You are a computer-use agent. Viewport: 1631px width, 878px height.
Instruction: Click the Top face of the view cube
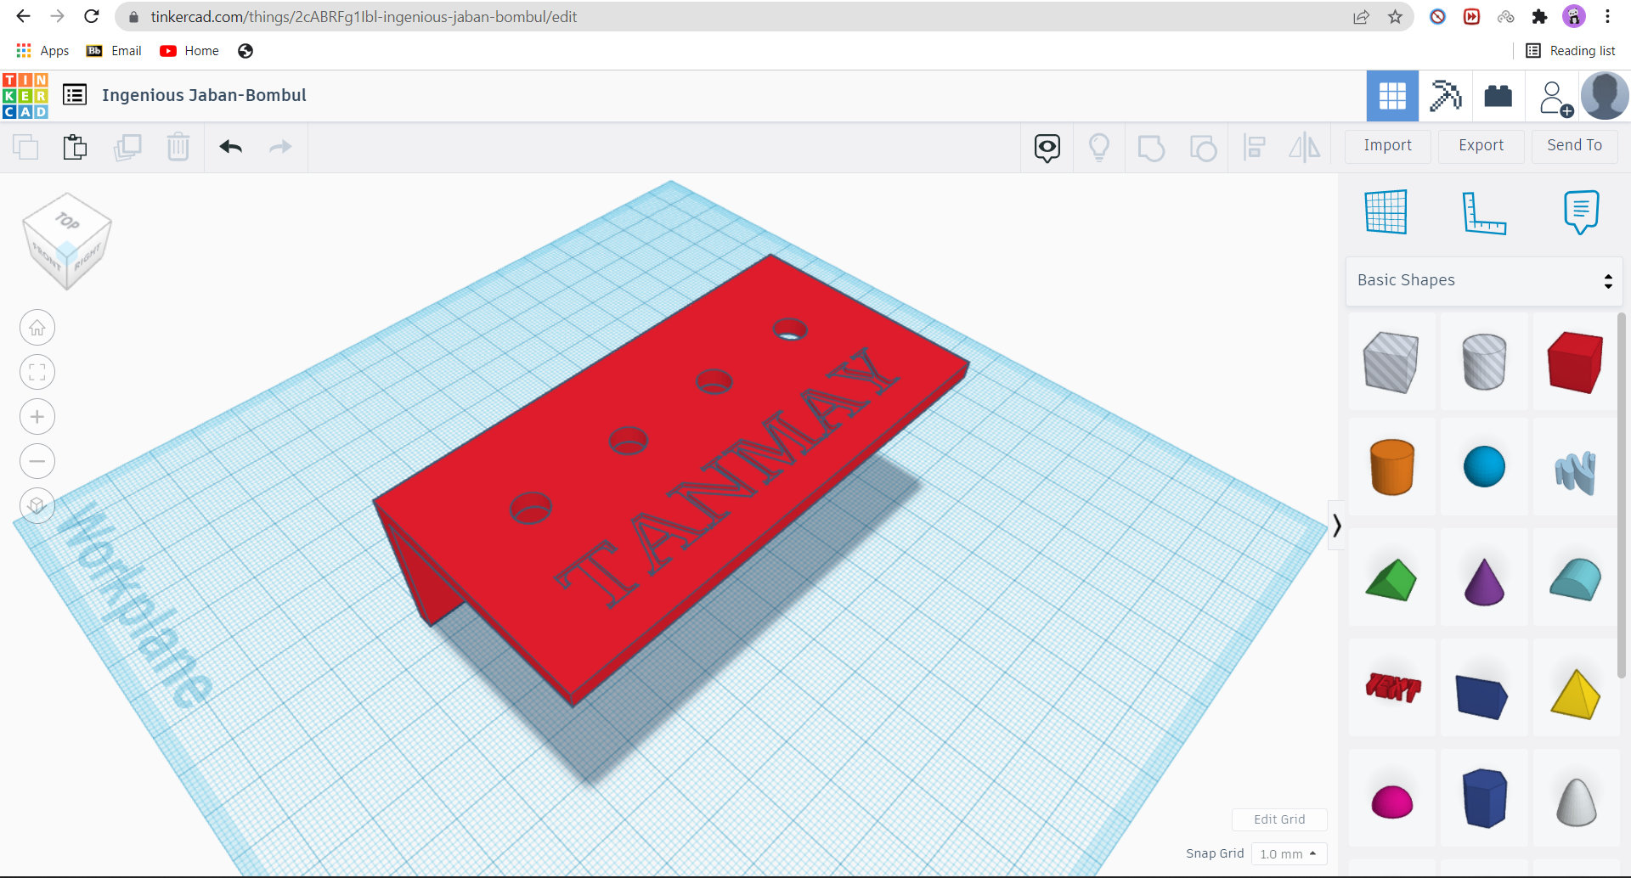67,222
